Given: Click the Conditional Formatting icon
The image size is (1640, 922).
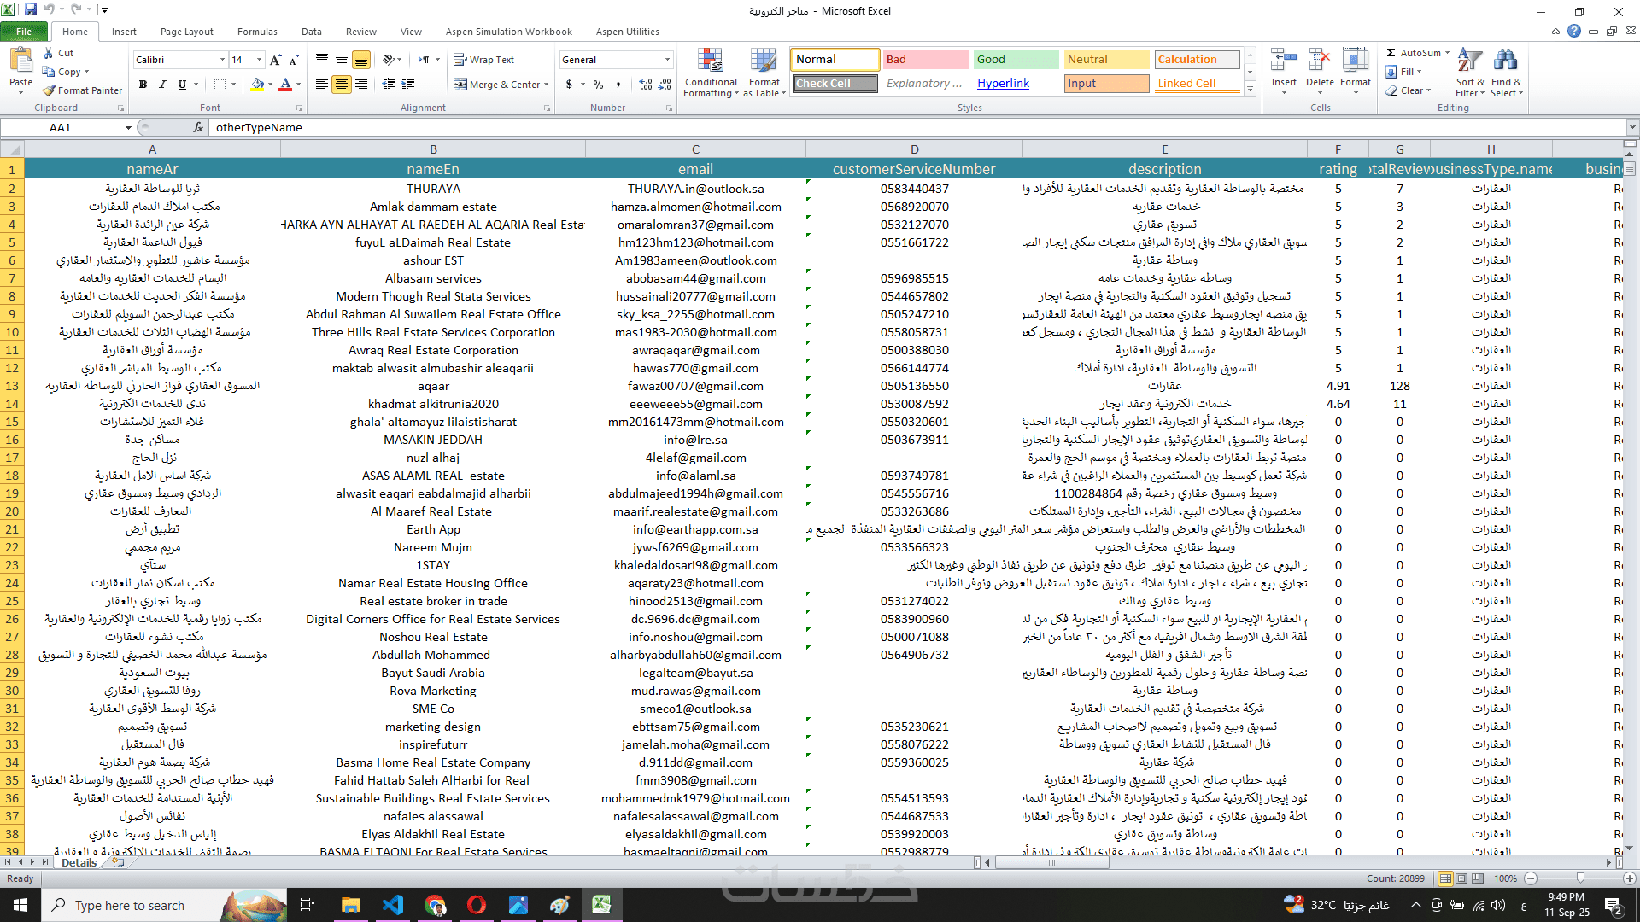Looking at the screenshot, I should pos(710,61).
